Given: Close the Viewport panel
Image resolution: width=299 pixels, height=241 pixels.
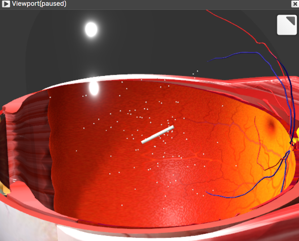Looking at the screenshot, I should [x=295, y=4].
